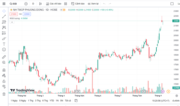Set range to YTD
The image size is (180, 106).
(52, 101)
